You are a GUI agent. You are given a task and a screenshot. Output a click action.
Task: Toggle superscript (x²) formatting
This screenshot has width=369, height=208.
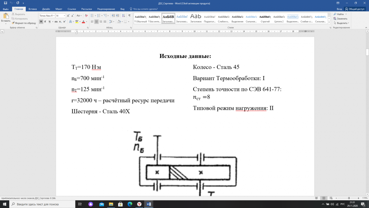point(64,22)
